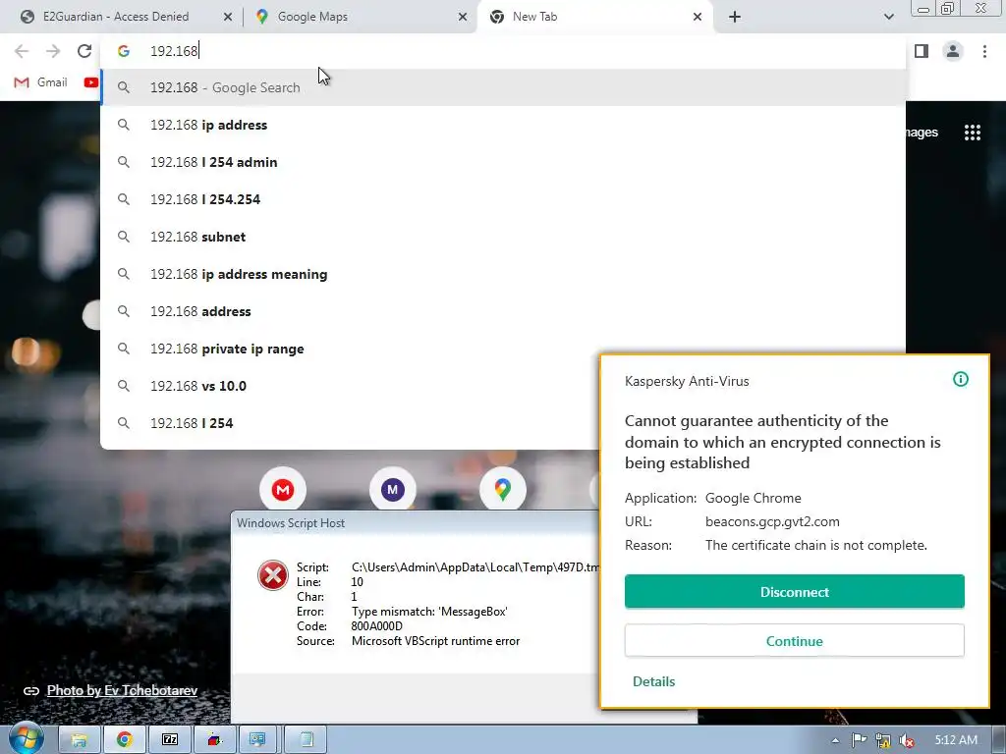Pick '192.168 ip address meaning' suggestion

tap(503, 275)
